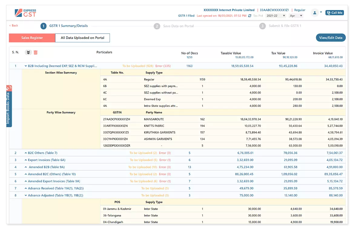Collapse the B2B Including Deemed EXP row

point(26,66)
